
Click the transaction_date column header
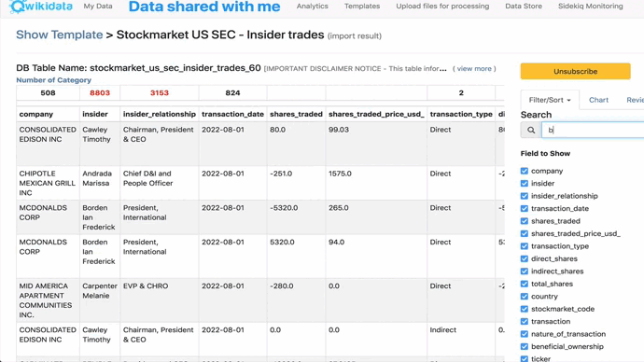(232, 114)
